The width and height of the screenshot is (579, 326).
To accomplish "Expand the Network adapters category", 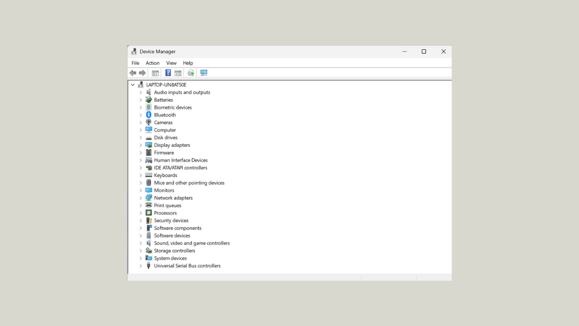I will point(140,198).
